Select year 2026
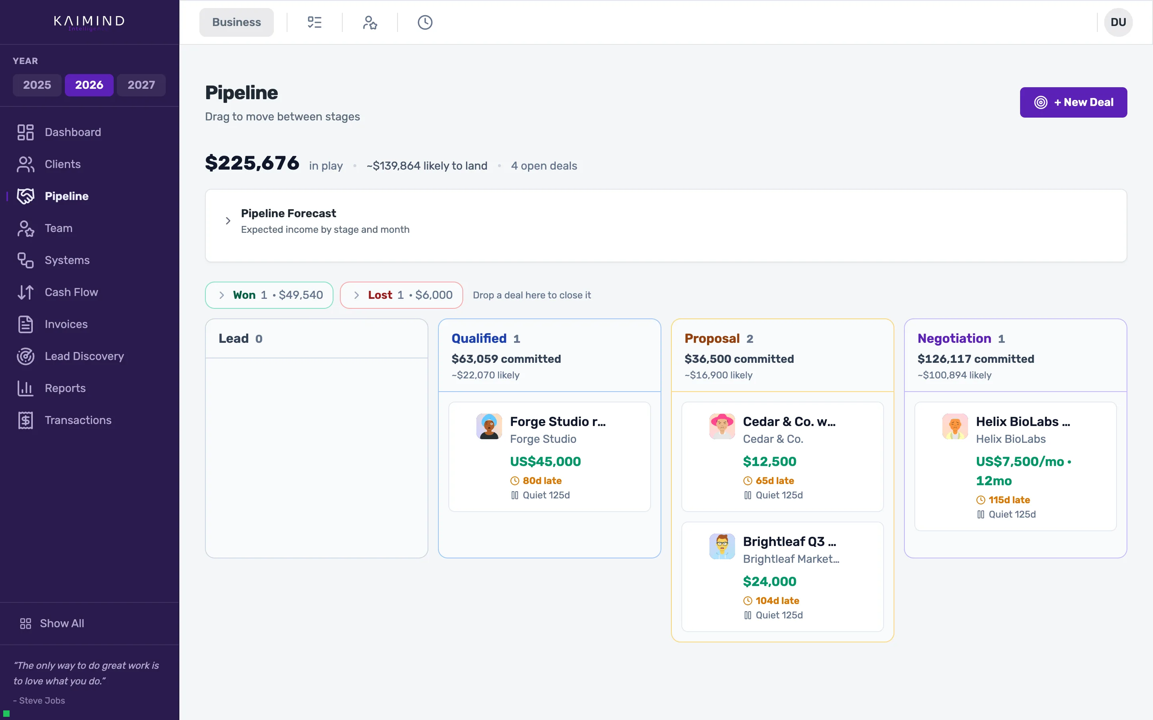This screenshot has height=720, width=1153. (x=89, y=85)
